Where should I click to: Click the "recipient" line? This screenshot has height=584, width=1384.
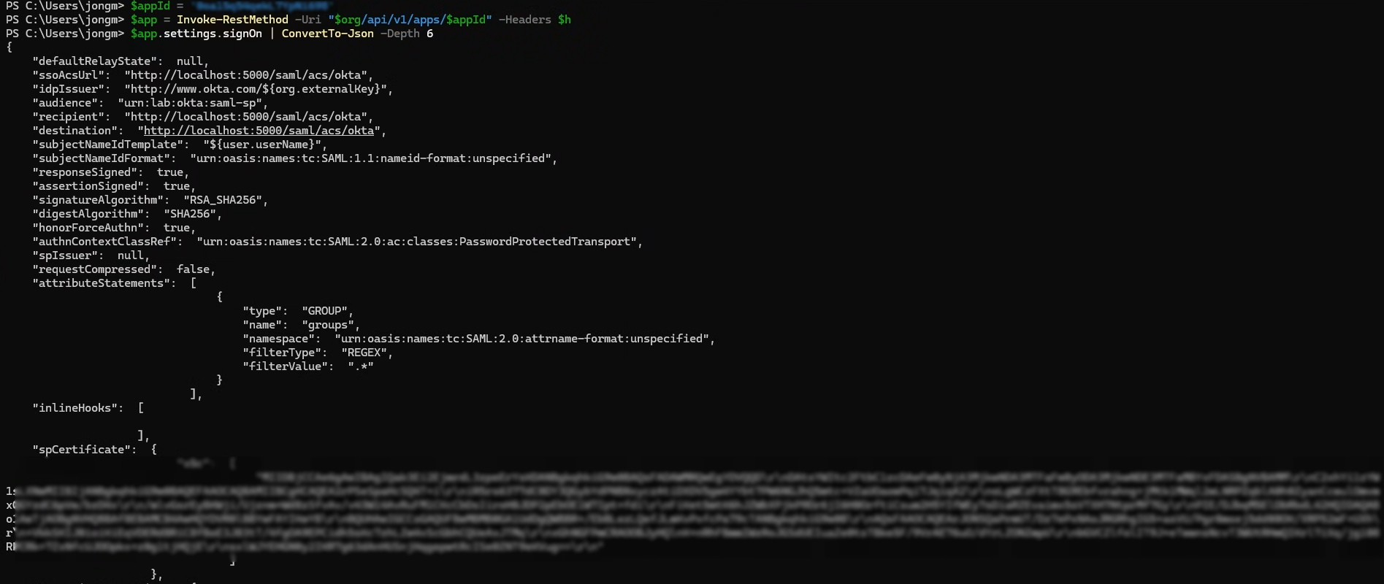click(203, 117)
